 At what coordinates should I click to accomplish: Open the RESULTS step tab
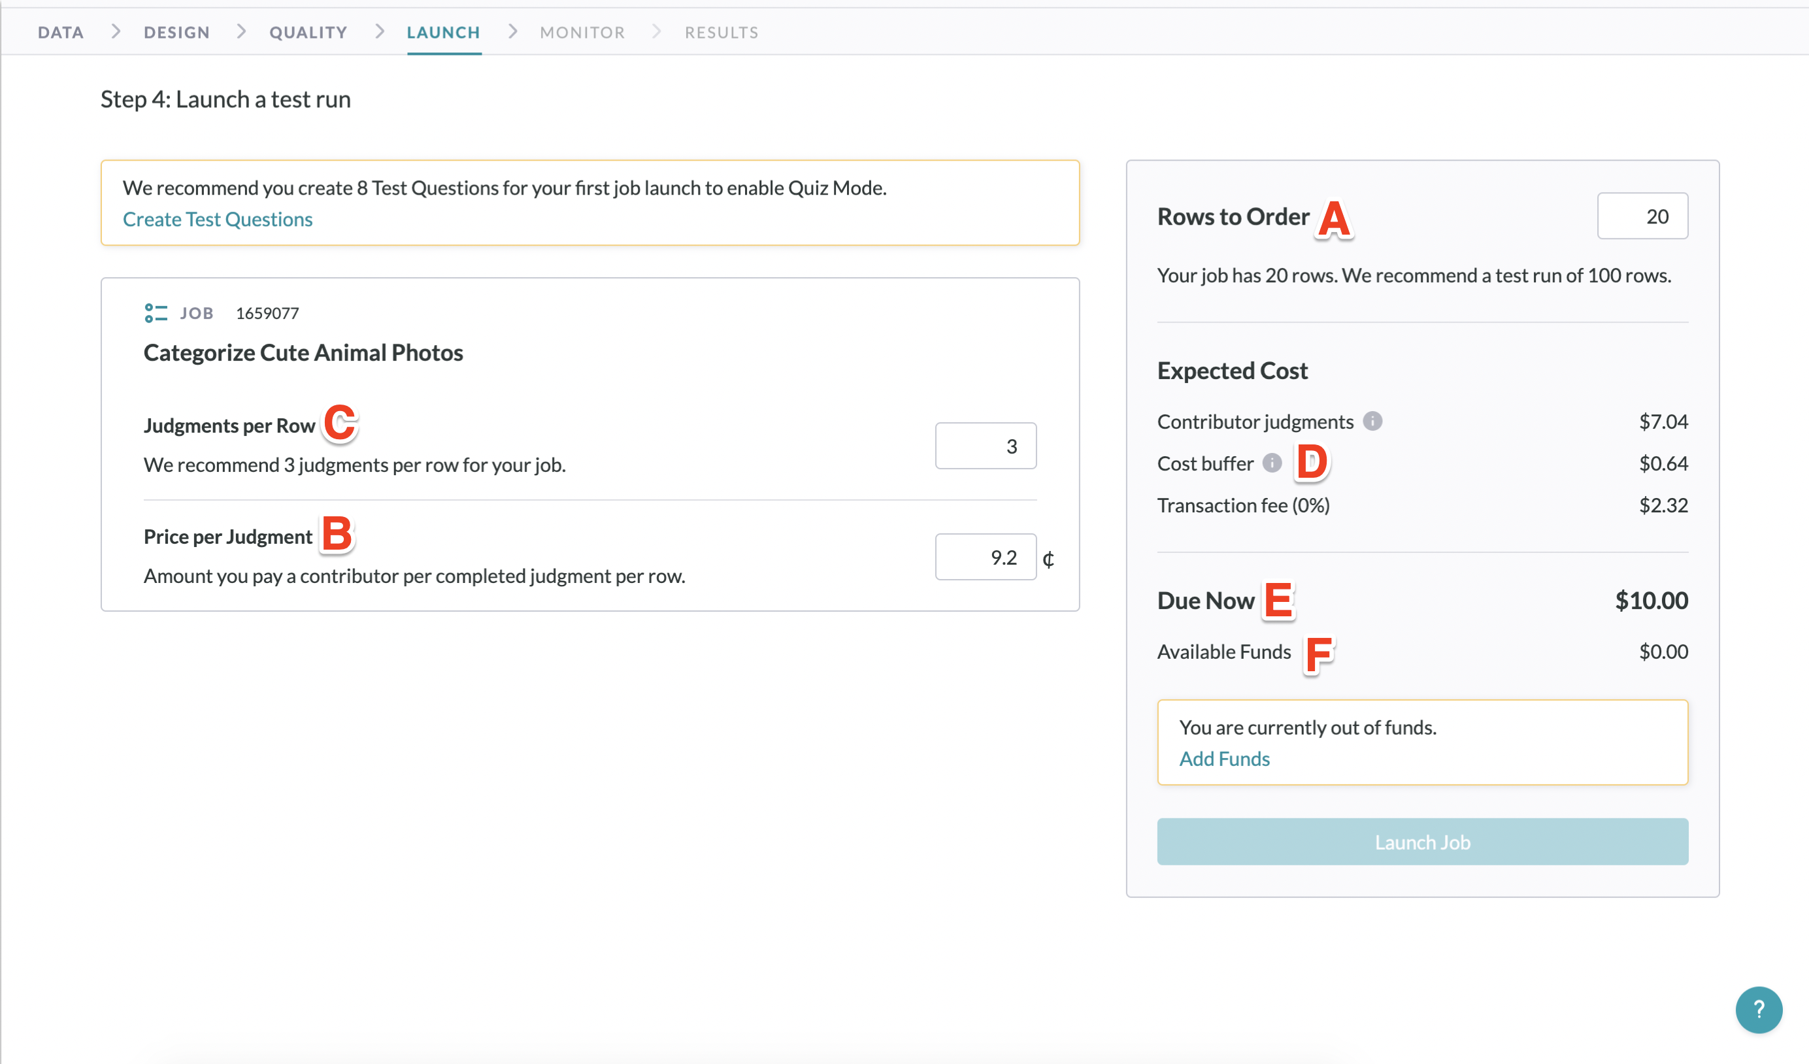click(721, 32)
